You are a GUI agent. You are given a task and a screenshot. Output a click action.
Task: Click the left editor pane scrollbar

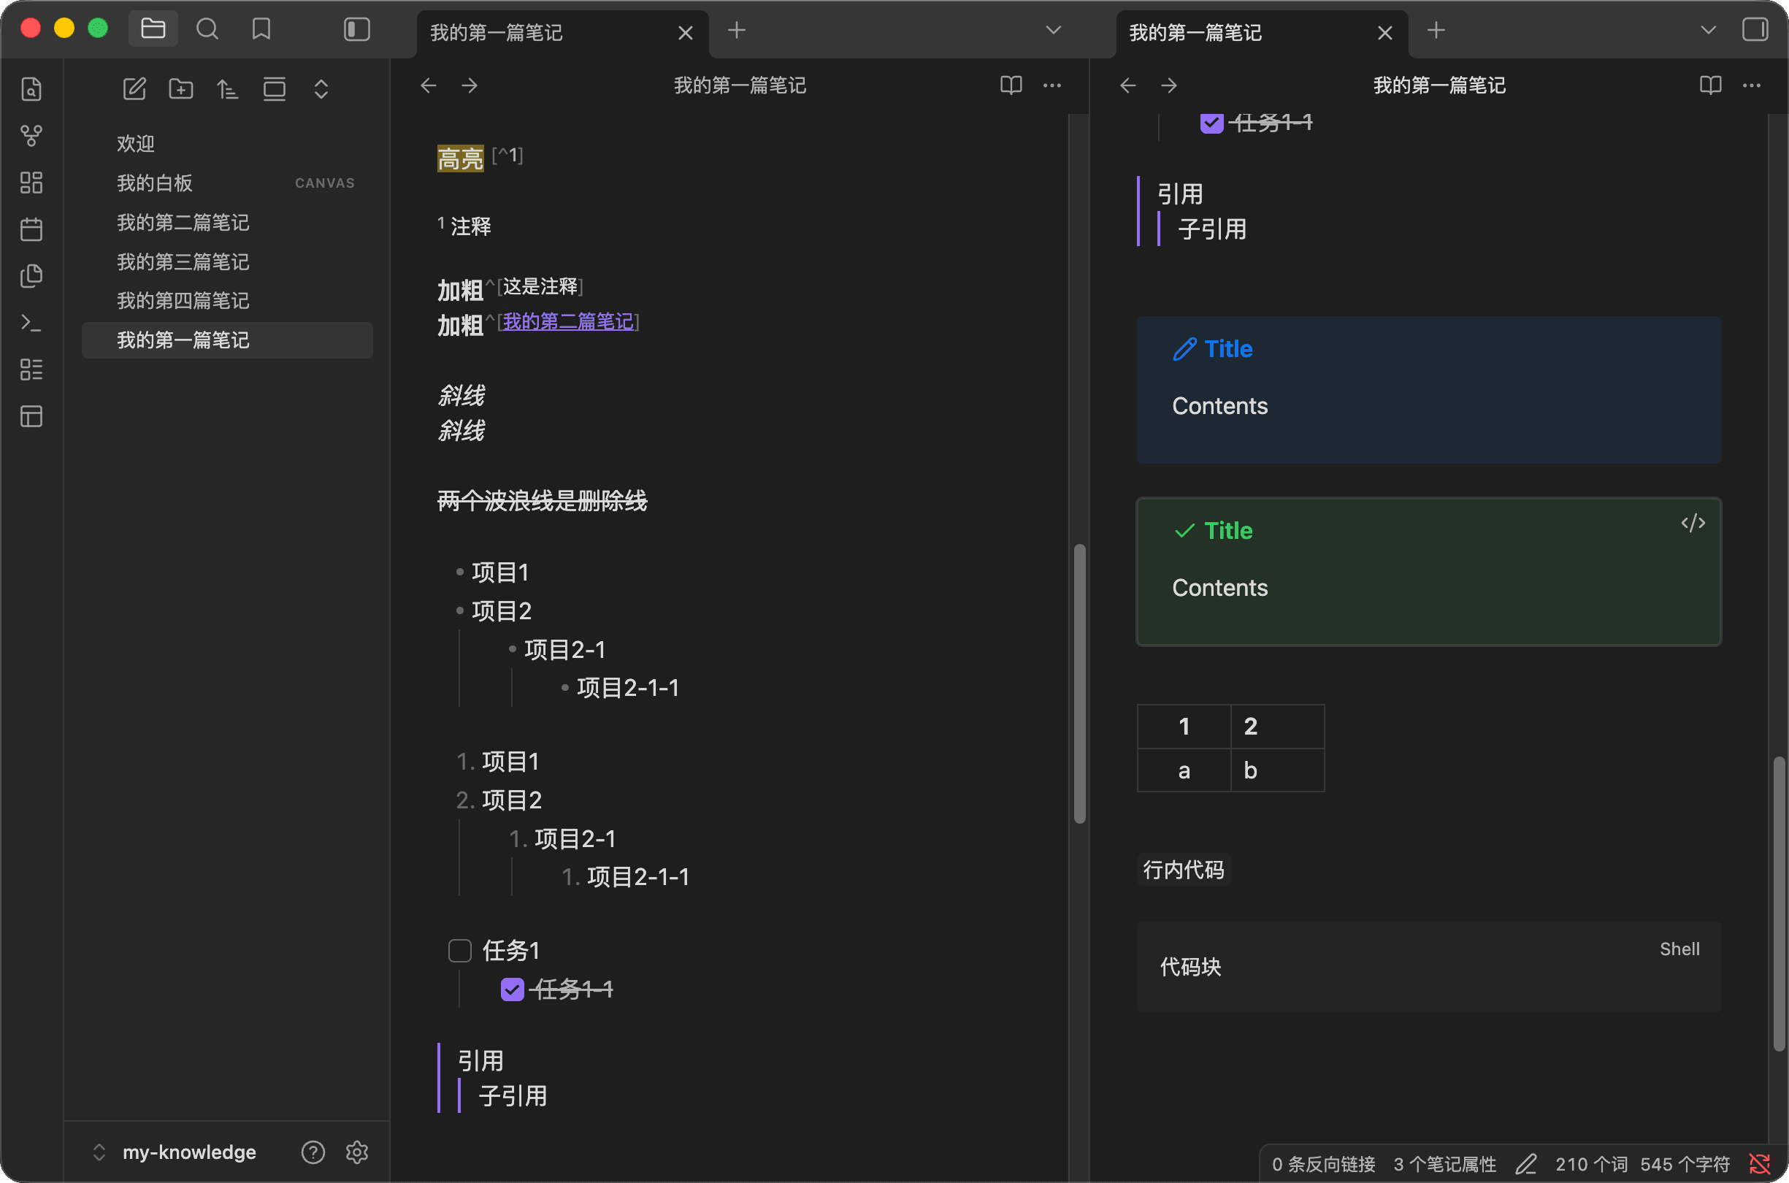[x=1079, y=683]
